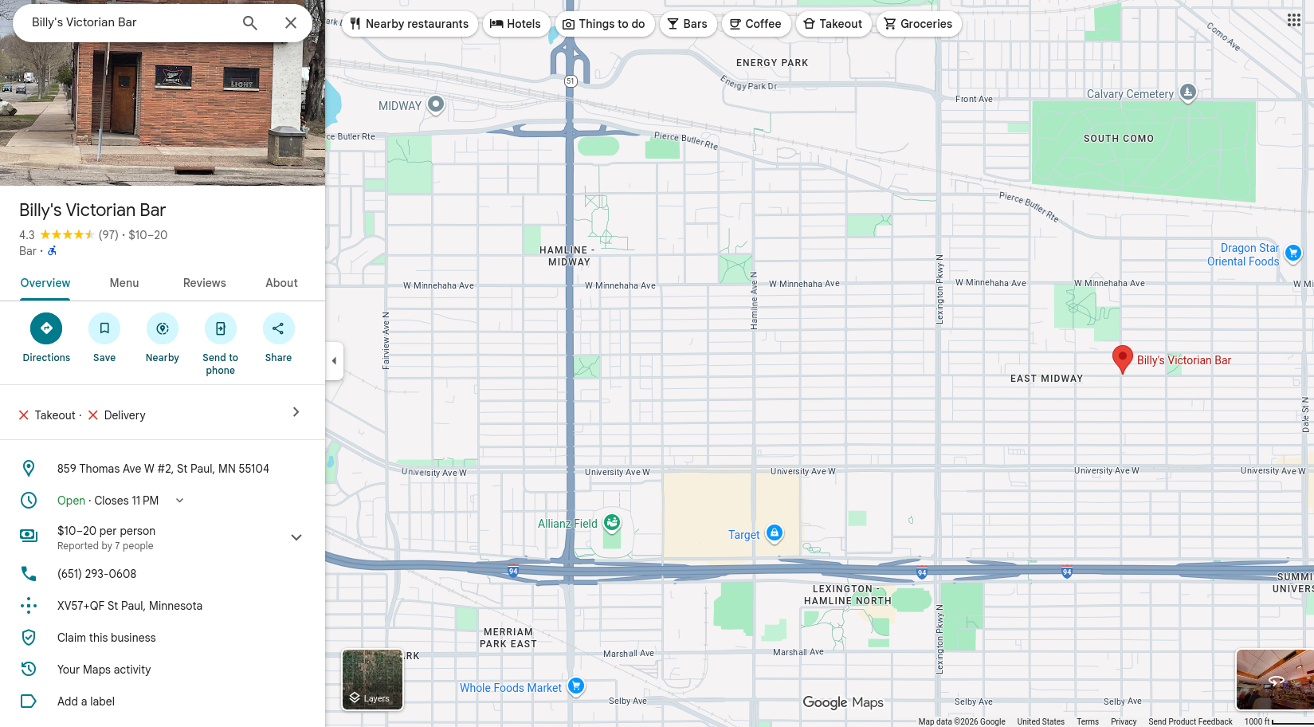Screen dimensions: 1314x727
Task: Open the Menu tab
Action: [x=124, y=283]
